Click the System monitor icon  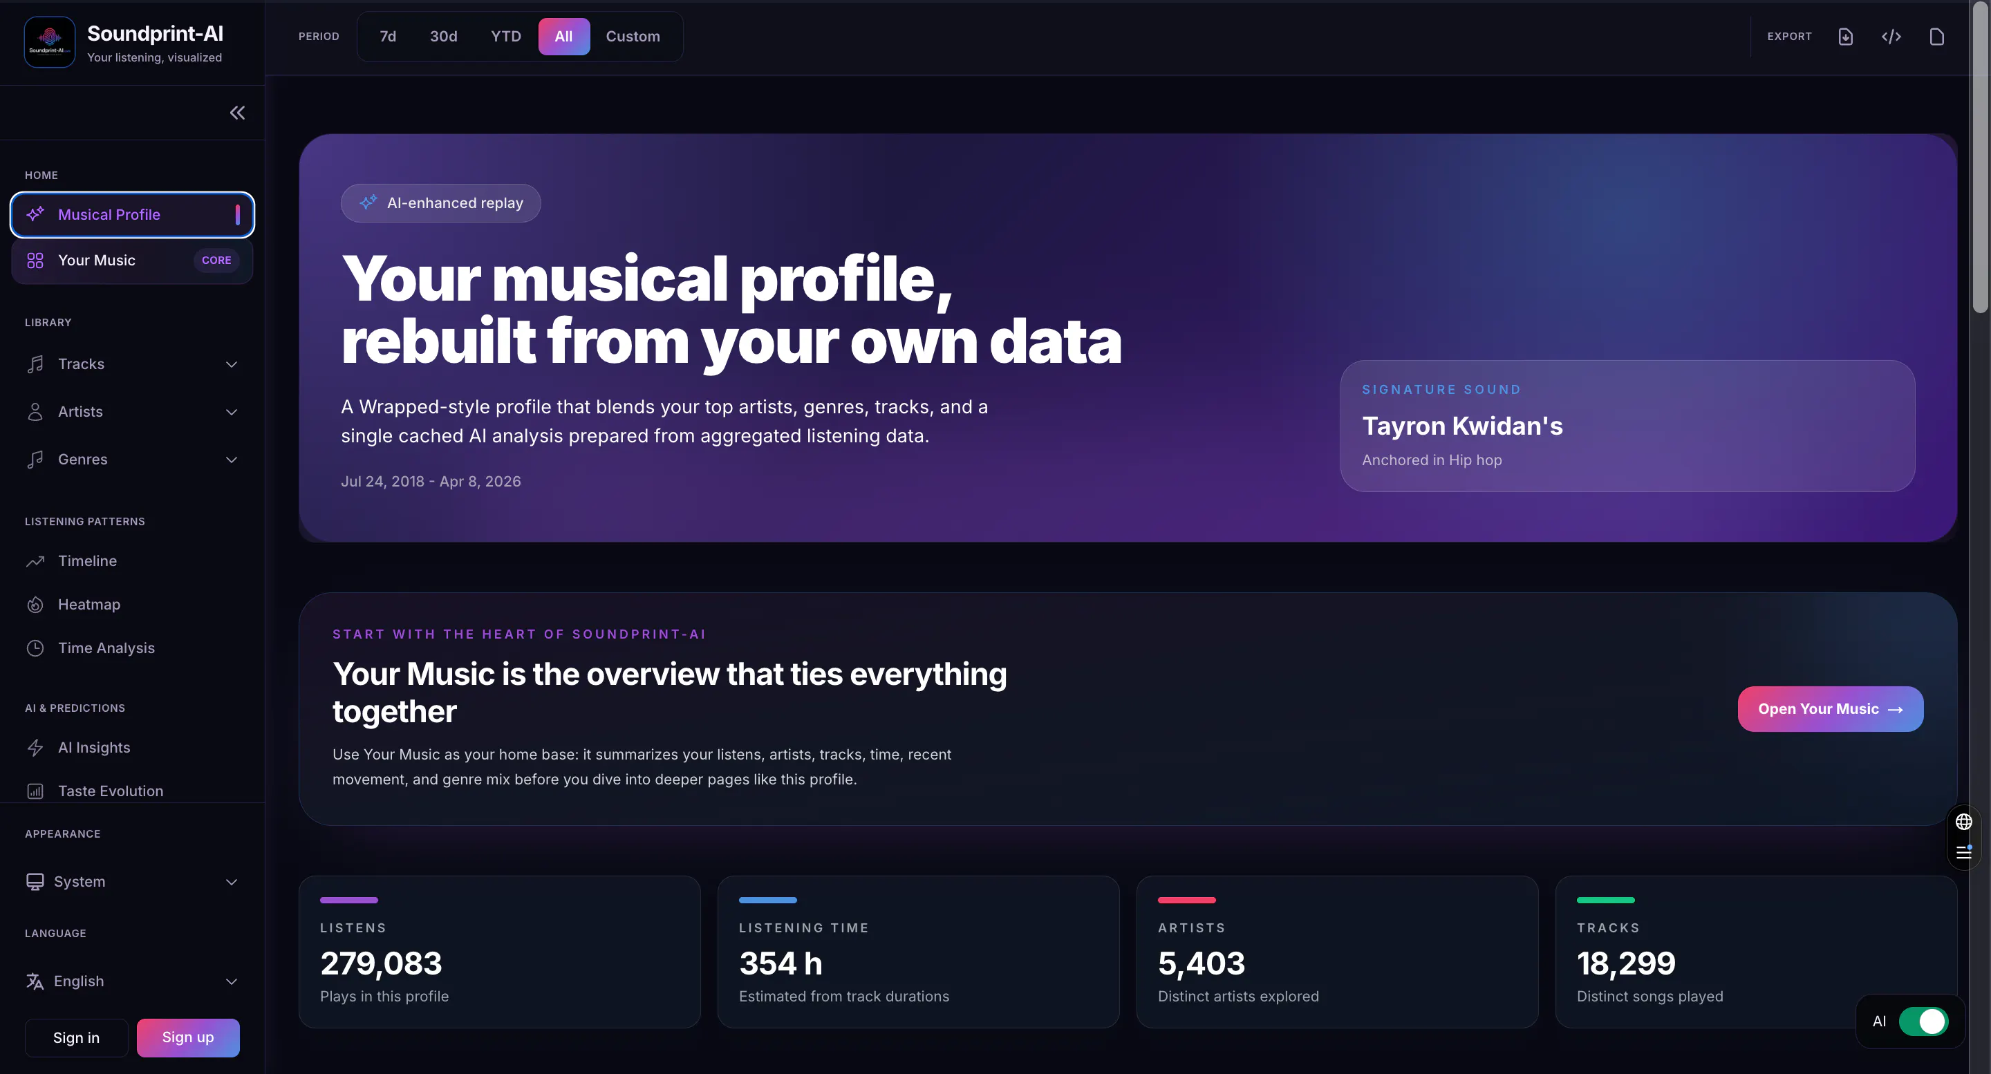tap(35, 882)
